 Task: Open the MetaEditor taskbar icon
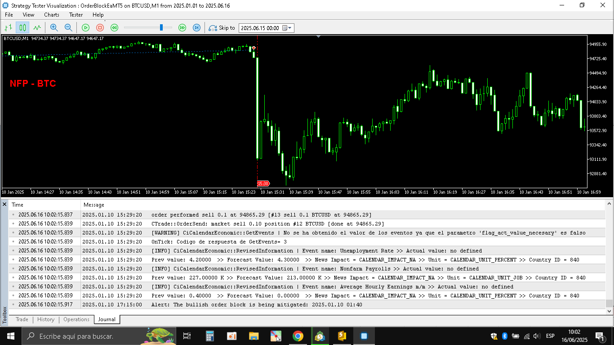tap(342, 336)
